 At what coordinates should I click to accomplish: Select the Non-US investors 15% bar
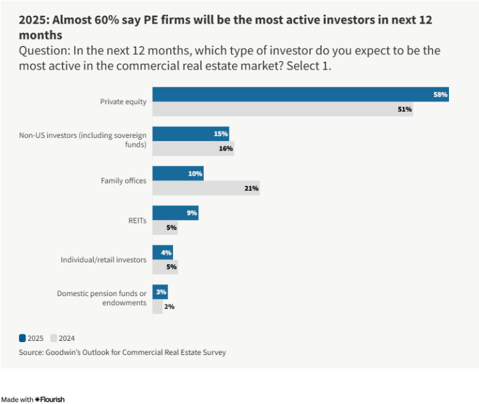coord(190,134)
